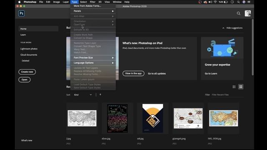Open the Photoshop application menu
This screenshot has height=150, width=267.
coord(30,2)
